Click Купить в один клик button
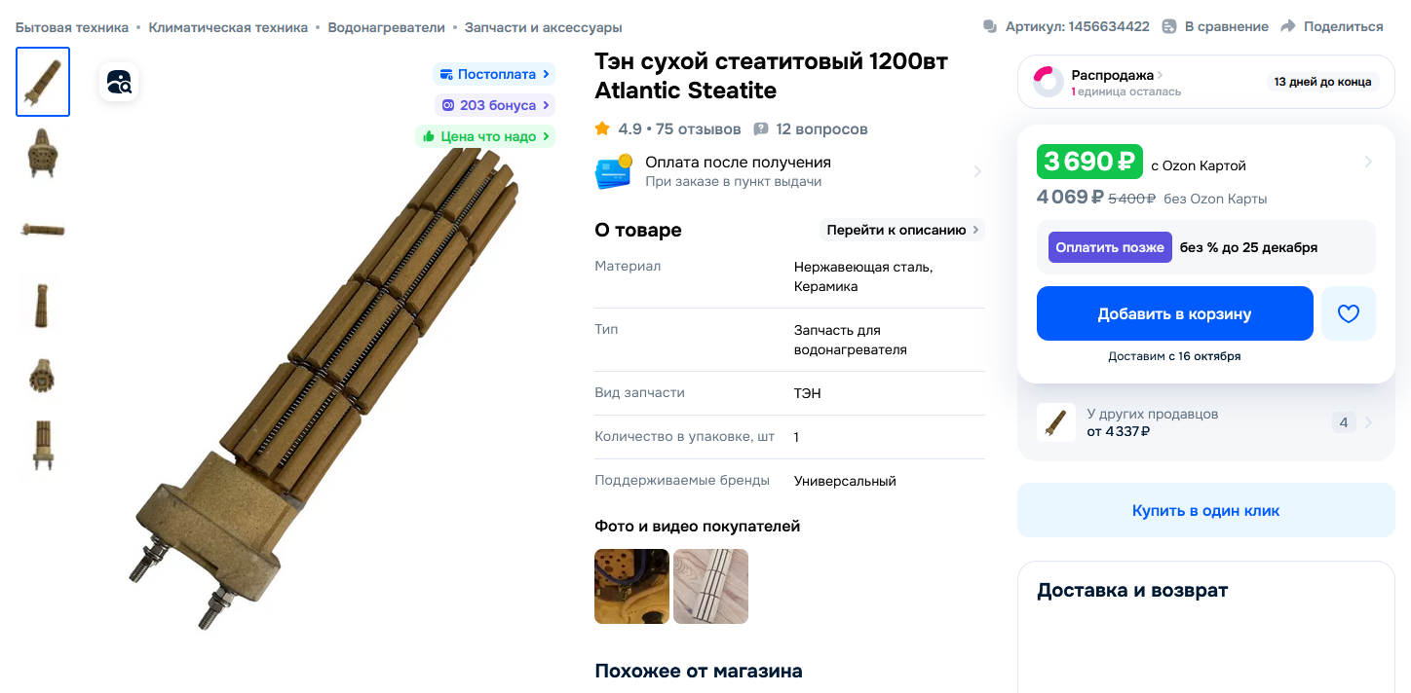 pyautogui.click(x=1205, y=510)
